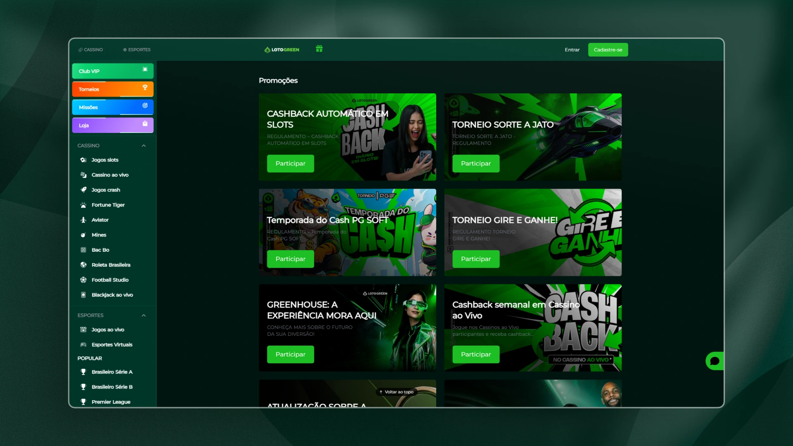Click the Brasileiro Série A trophy icon
The height and width of the screenshot is (446, 793).
pyautogui.click(x=83, y=372)
